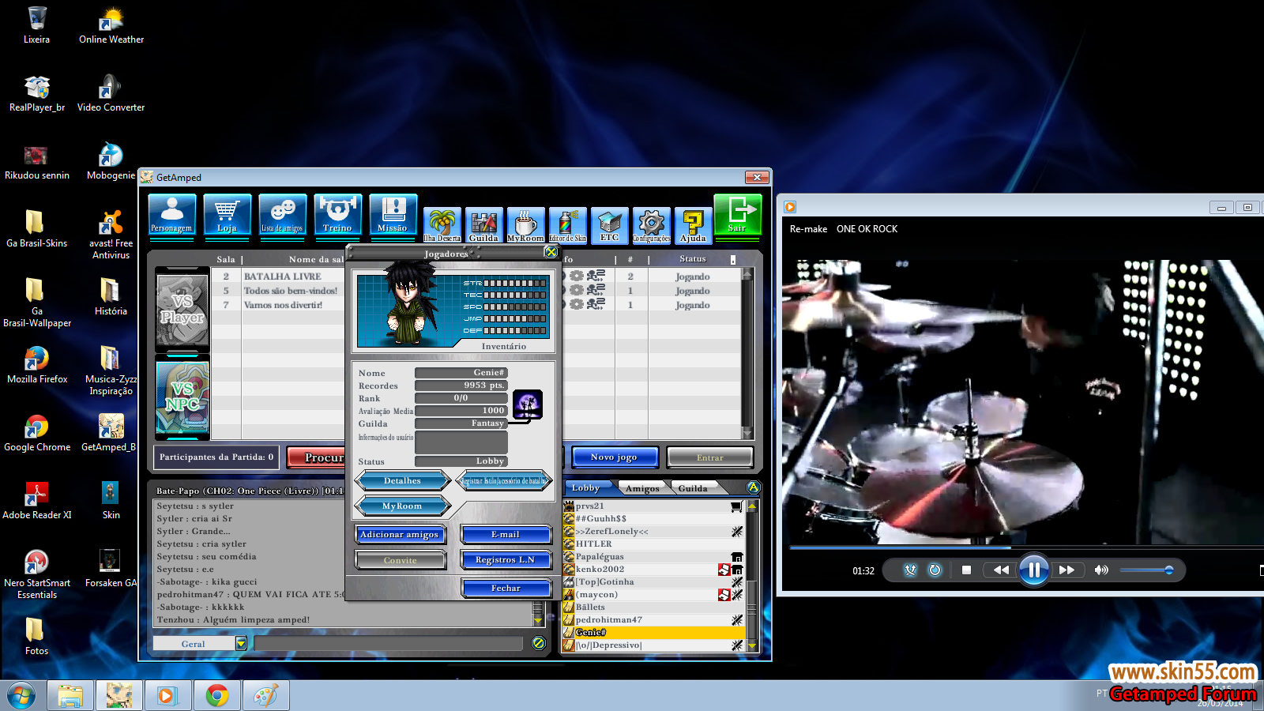Open the Lixeira desktop icon
The height and width of the screenshot is (711, 1264).
[36, 25]
